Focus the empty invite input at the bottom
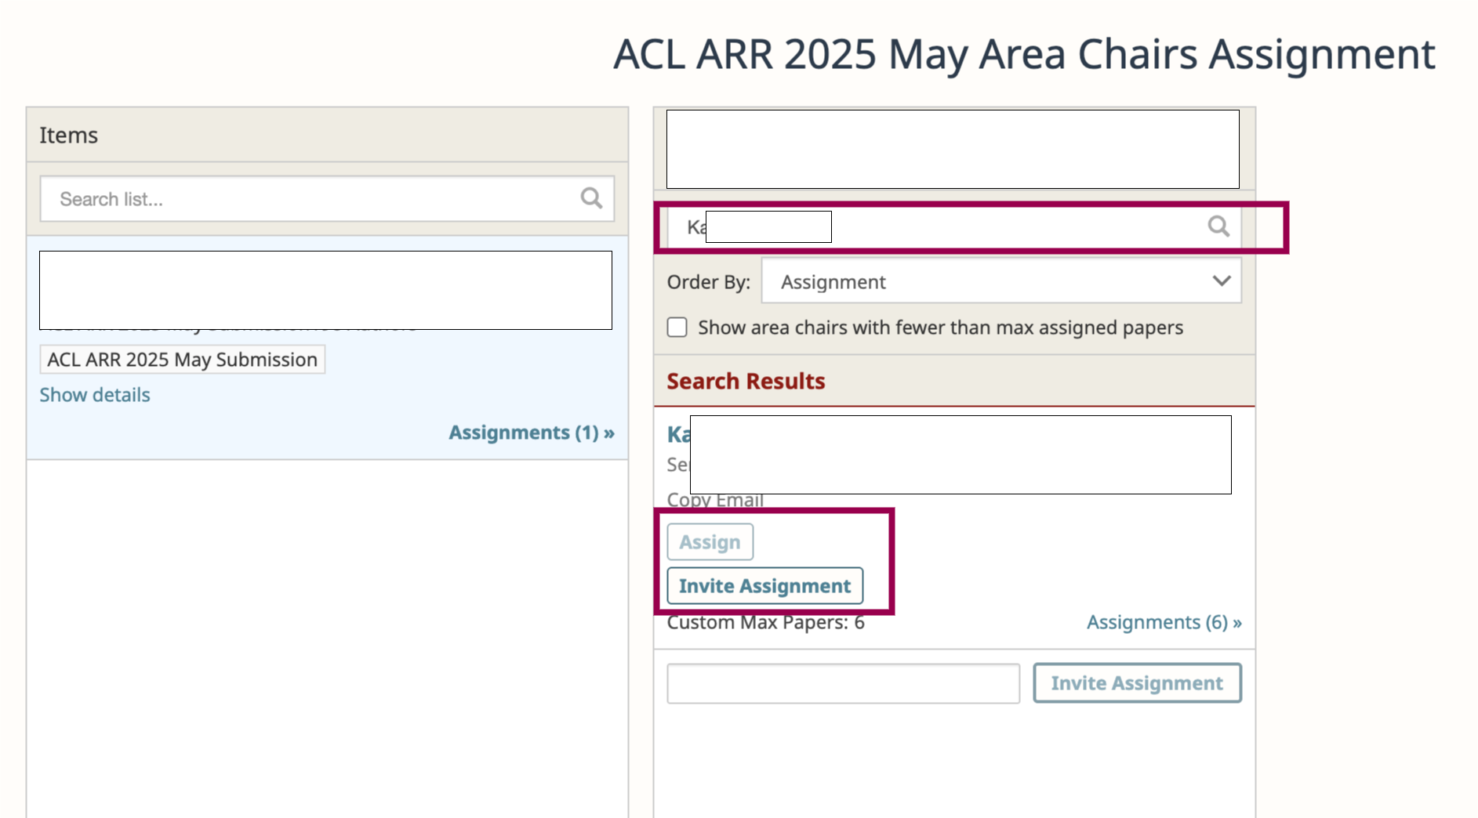 click(x=843, y=683)
